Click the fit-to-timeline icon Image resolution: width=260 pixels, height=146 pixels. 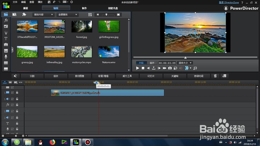click(x=21, y=82)
